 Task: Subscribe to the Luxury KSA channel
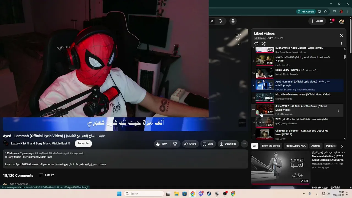pyautogui.click(x=83, y=144)
